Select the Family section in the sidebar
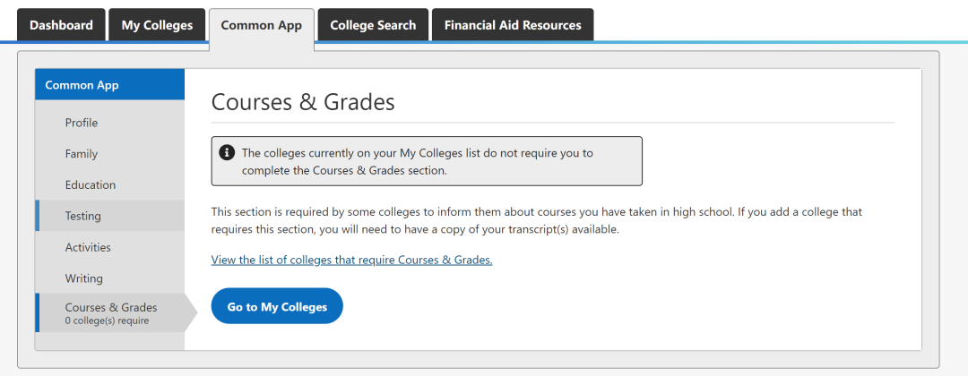 point(82,154)
